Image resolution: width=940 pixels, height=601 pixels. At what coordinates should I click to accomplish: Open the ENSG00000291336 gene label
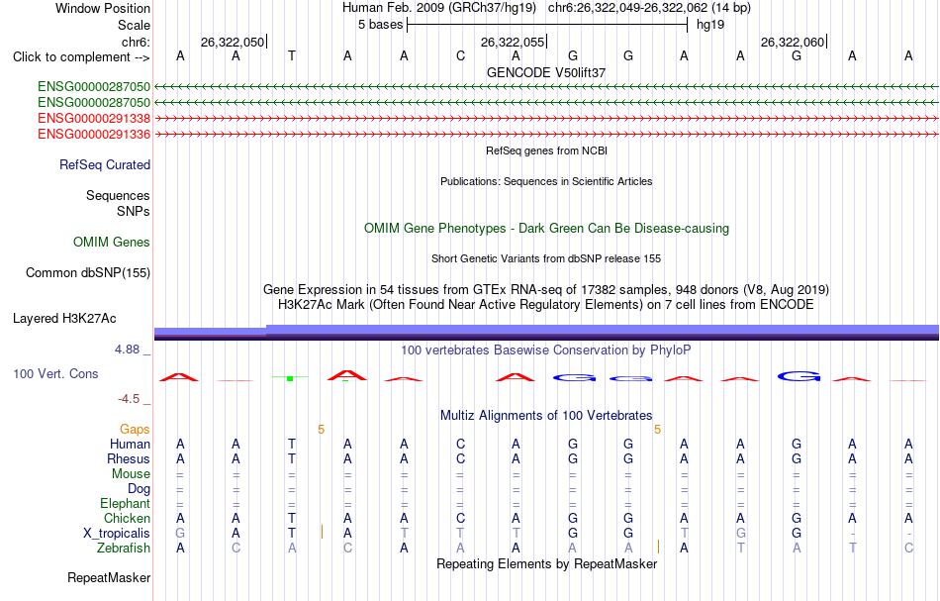click(94, 135)
